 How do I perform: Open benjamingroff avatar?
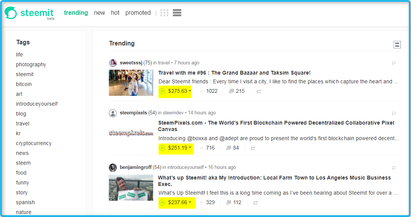(x=113, y=167)
